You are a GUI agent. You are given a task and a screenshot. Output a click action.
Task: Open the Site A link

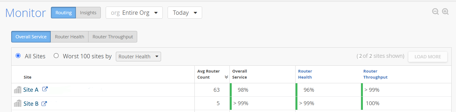tap(31, 90)
